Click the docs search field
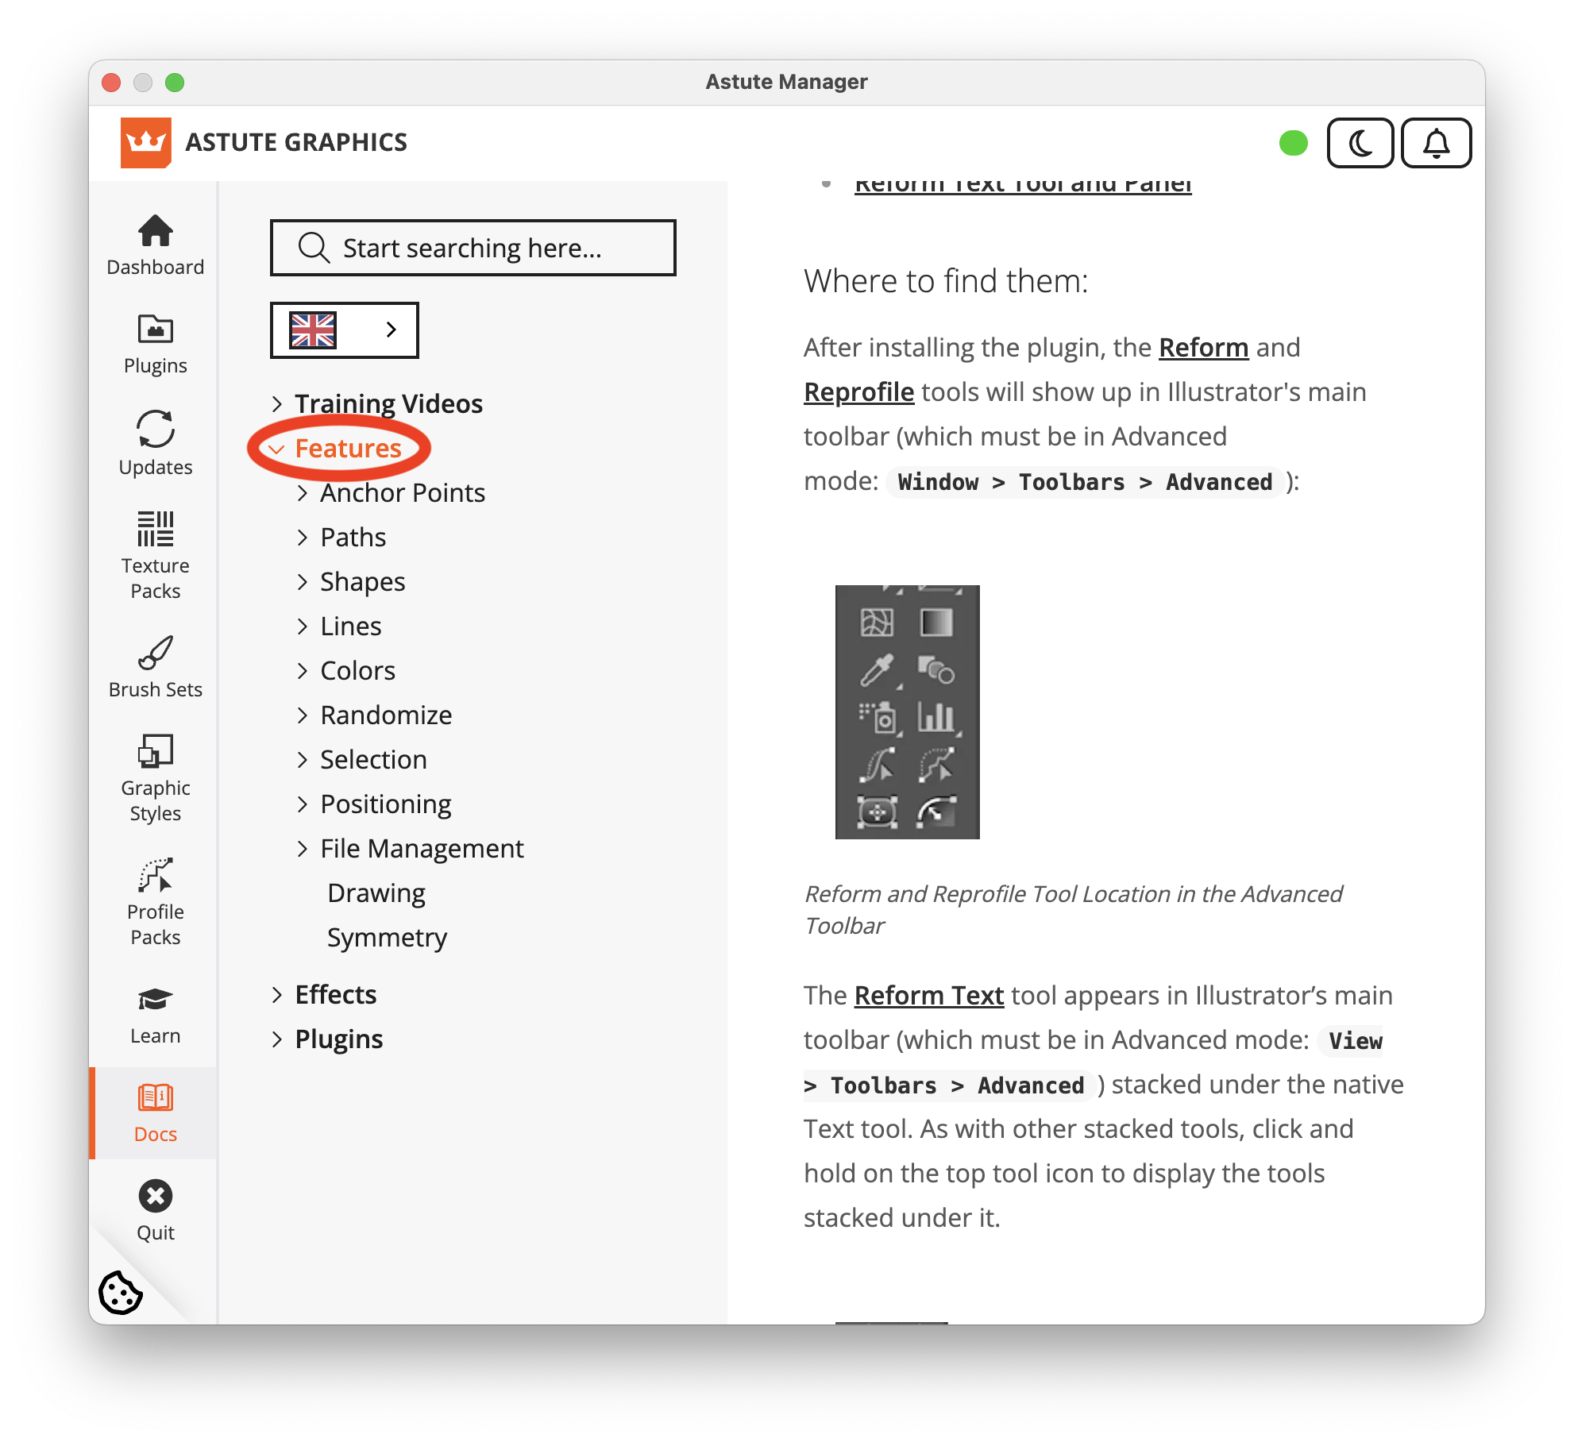 tap(473, 248)
